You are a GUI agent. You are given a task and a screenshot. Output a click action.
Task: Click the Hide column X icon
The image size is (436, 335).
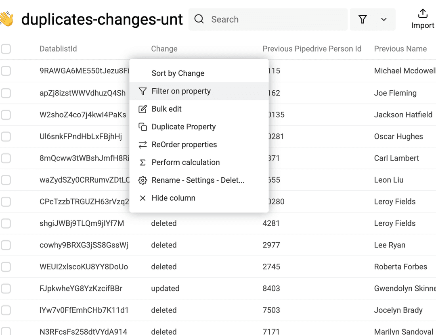coord(143,198)
